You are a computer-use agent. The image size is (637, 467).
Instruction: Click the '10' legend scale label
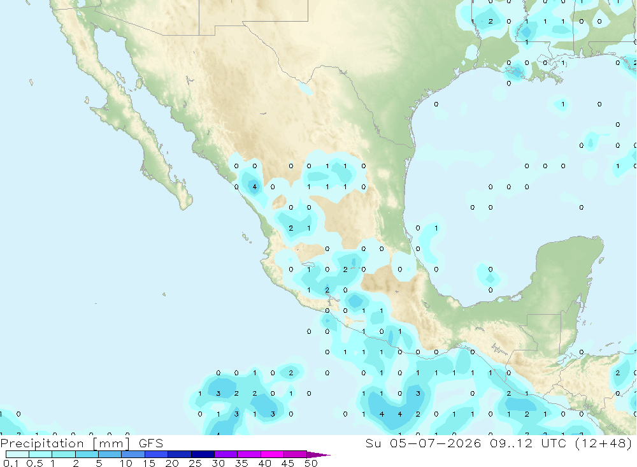(x=126, y=463)
